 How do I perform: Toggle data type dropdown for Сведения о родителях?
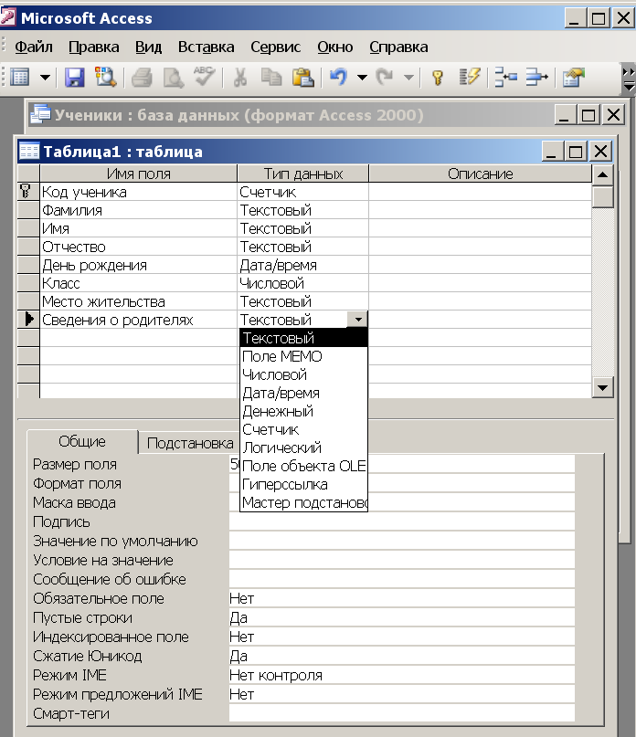(357, 320)
